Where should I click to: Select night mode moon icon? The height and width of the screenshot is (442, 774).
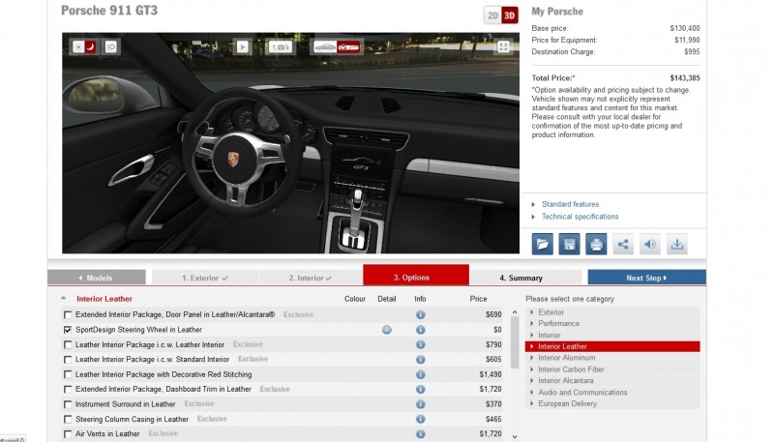90,46
